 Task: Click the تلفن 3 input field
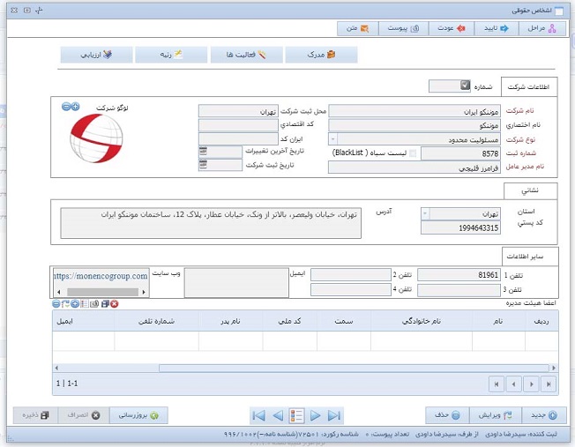(x=459, y=290)
